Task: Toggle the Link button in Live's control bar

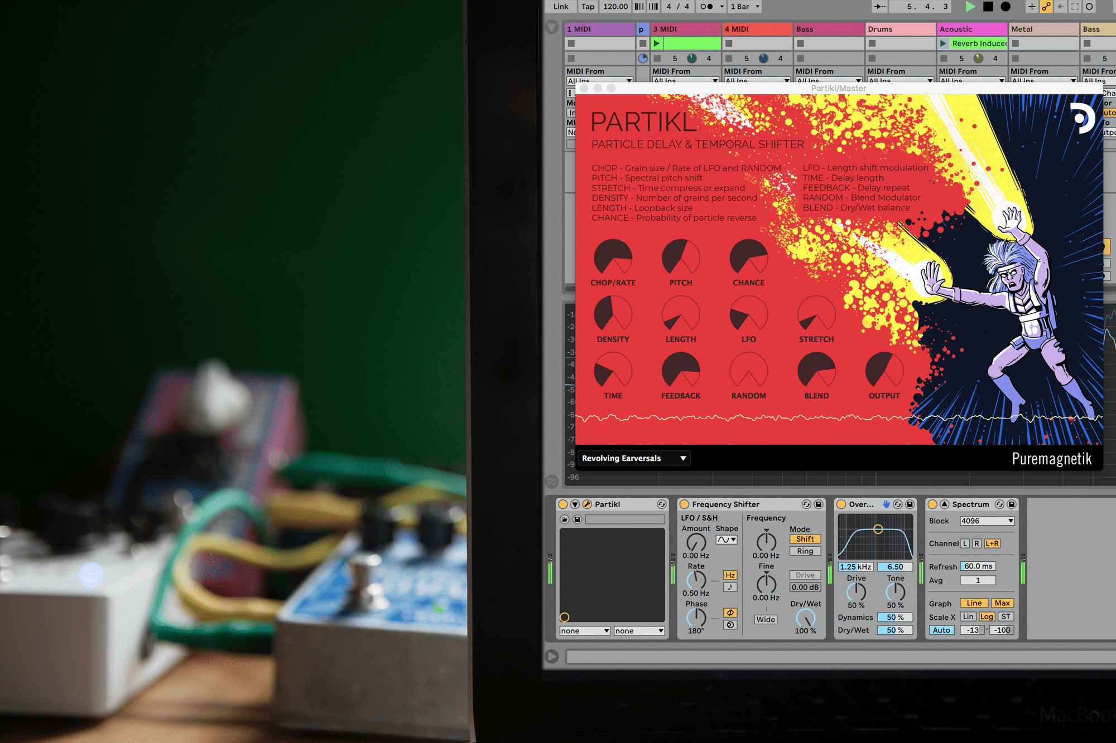Action: pos(561,7)
